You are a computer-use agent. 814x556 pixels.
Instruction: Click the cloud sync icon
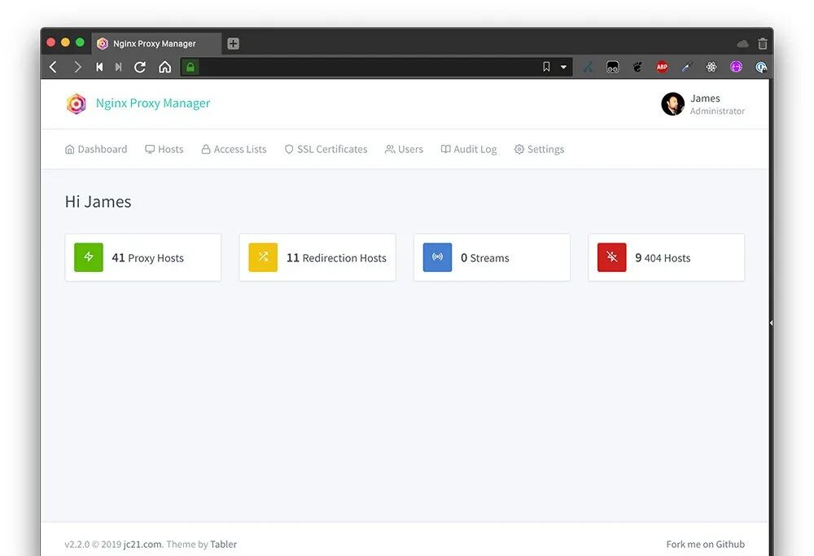[x=742, y=44]
